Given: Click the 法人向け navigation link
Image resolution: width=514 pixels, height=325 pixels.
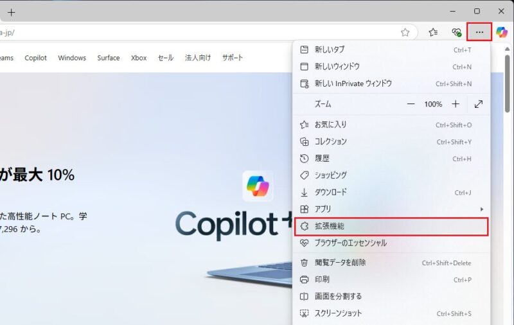Looking at the screenshot, I should coord(198,58).
